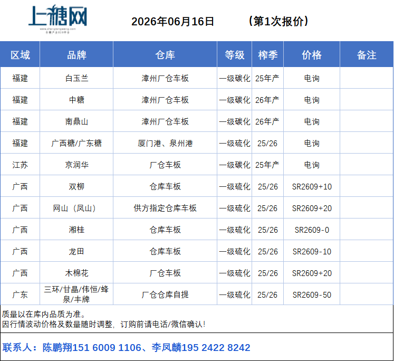Click the SR2609-0 price cell

[312, 230]
